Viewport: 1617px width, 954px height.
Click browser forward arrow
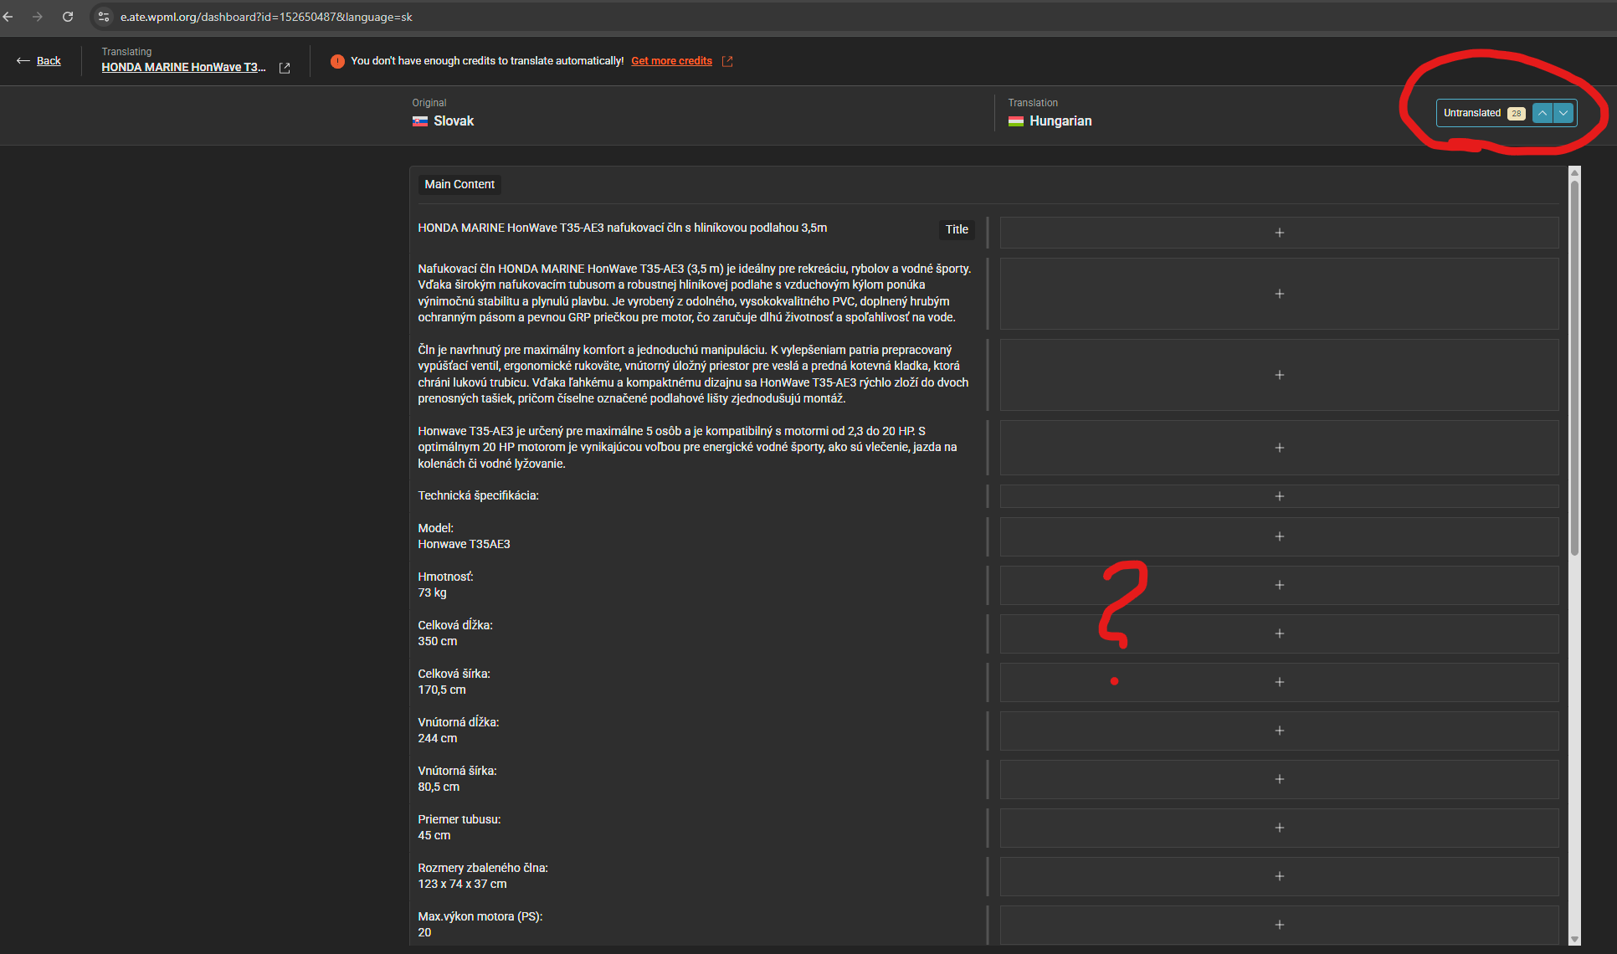38,17
